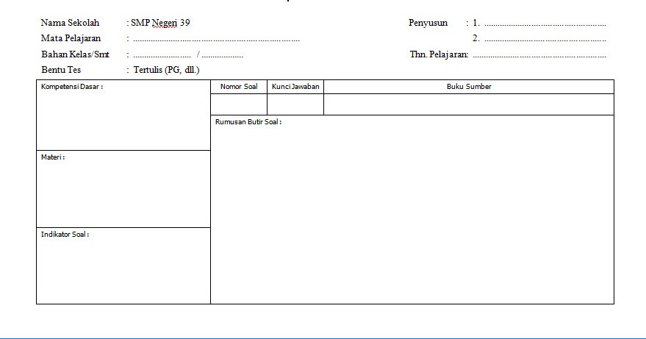Click the 'Thn. Pelajaran' label

[x=439, y=54]
